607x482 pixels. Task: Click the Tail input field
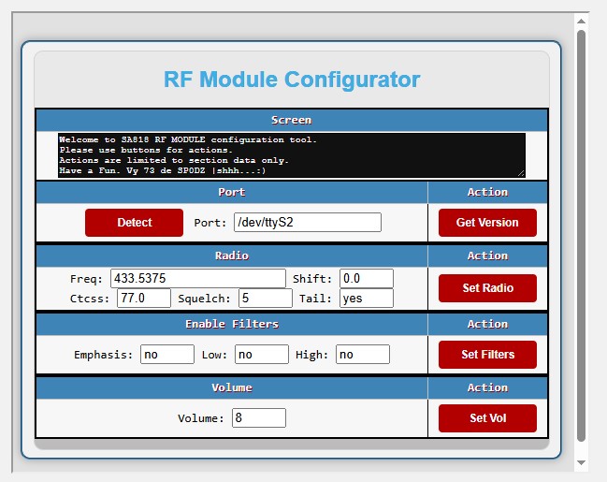(x=366, y=299)
